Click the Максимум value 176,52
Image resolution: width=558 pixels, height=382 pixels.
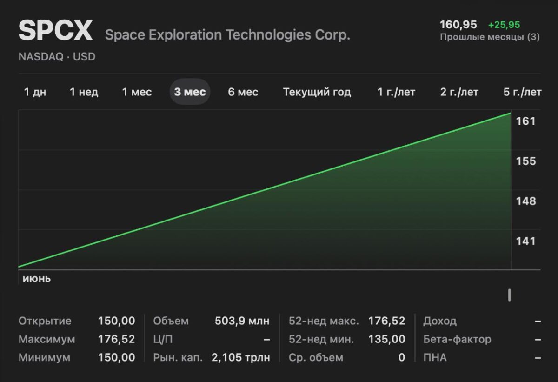(x=116, y=339)
